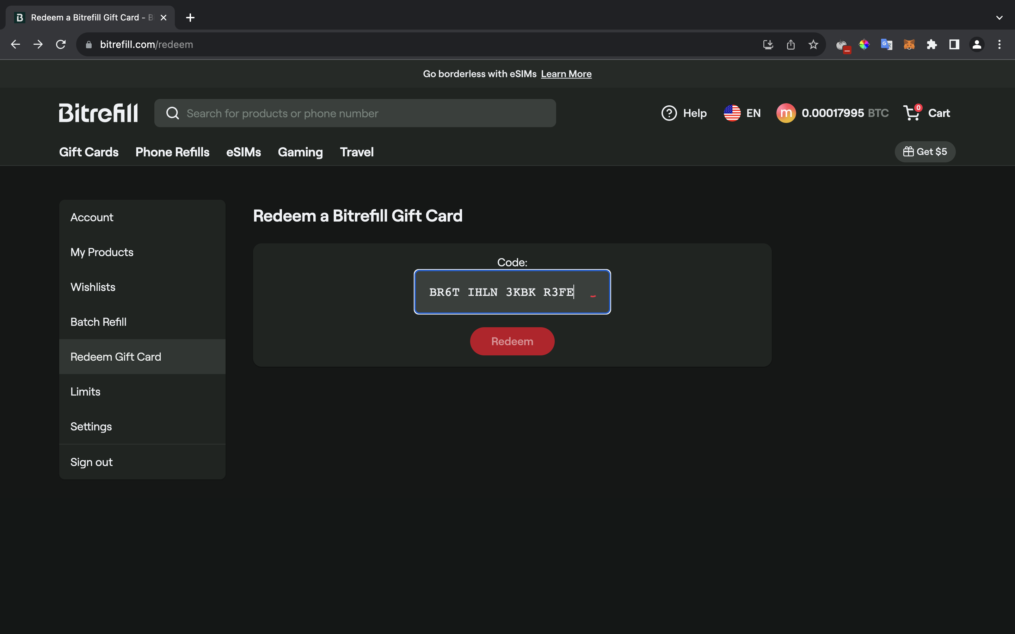Open the Chrome three-dot menu
The height and width of the screenshot is (634, 1015).
pyautogui.click(x=999, y=44)
